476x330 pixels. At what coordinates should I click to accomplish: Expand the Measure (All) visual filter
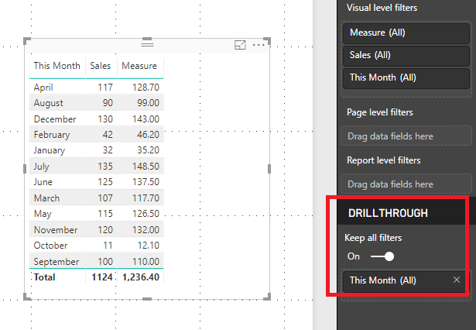click(406, 33)
